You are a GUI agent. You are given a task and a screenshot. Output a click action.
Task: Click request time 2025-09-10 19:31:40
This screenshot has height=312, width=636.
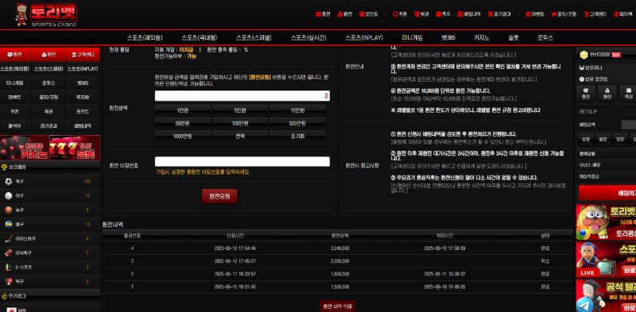coord(235,287)
